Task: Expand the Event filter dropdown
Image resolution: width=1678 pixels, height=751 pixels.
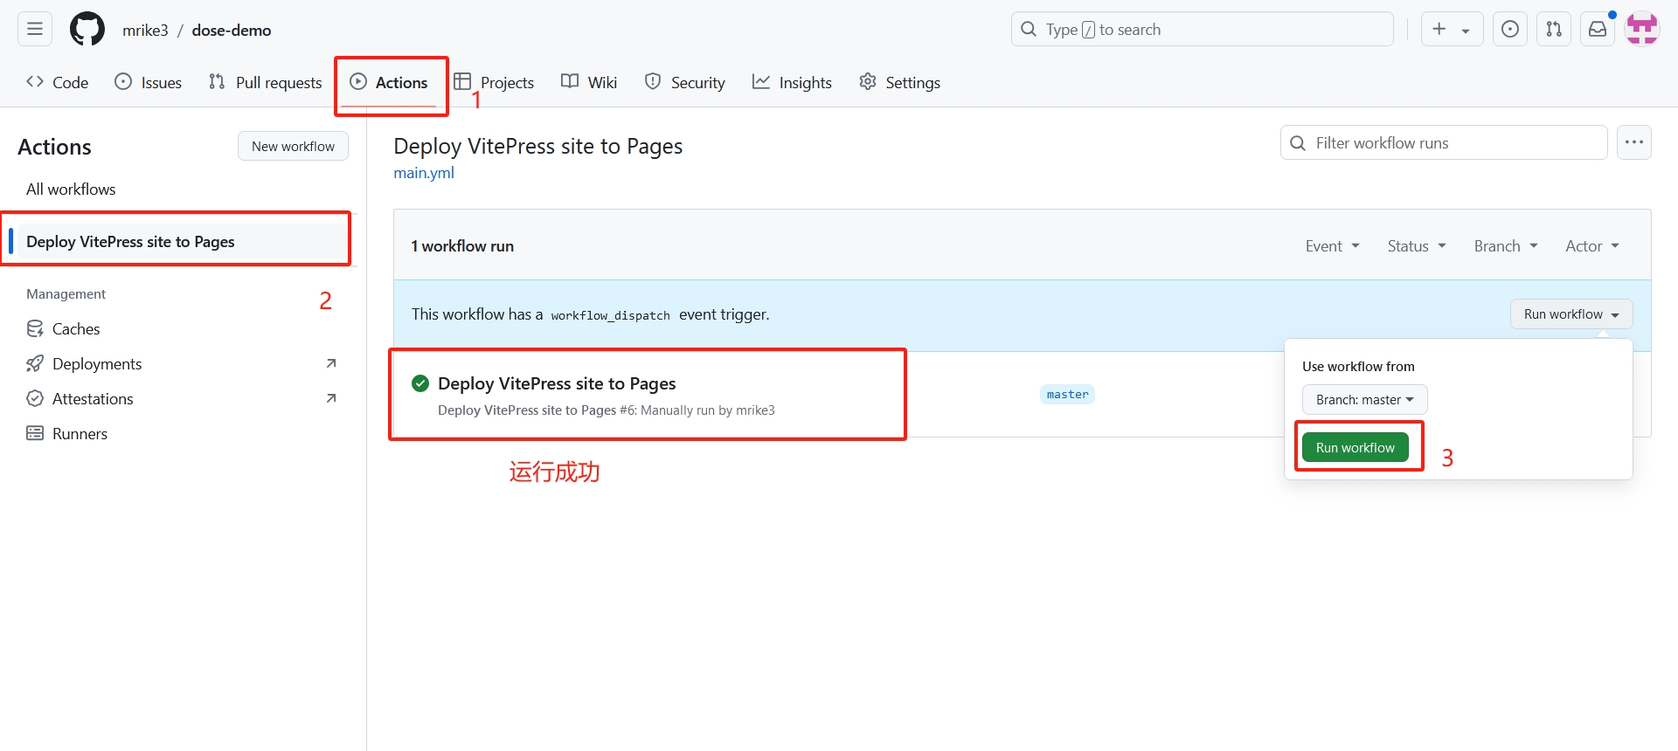Action: point(1332,246)
